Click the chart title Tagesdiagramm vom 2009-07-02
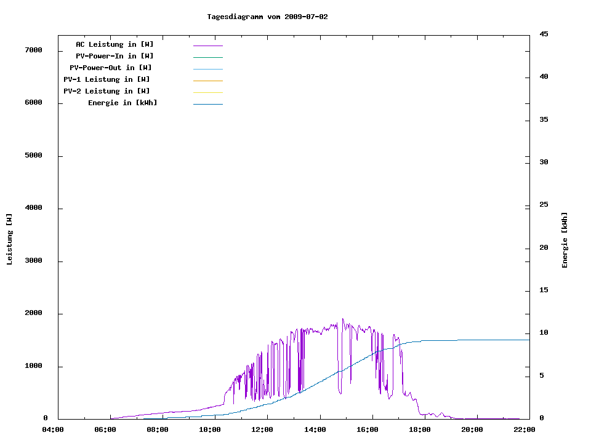The width and height of the screenshot is (591, 443). pos(267,17)
